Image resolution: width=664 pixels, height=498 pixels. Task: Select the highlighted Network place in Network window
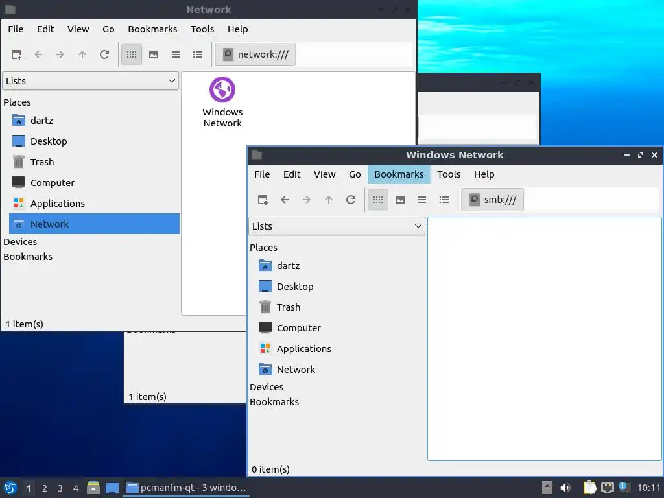[94, 224]
